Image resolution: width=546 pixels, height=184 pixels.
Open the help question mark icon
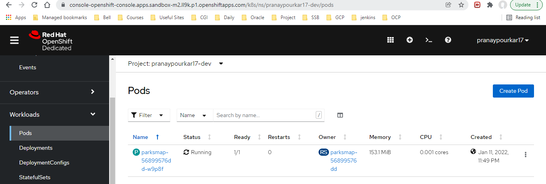pyautogui.click(x=448, y=40)
